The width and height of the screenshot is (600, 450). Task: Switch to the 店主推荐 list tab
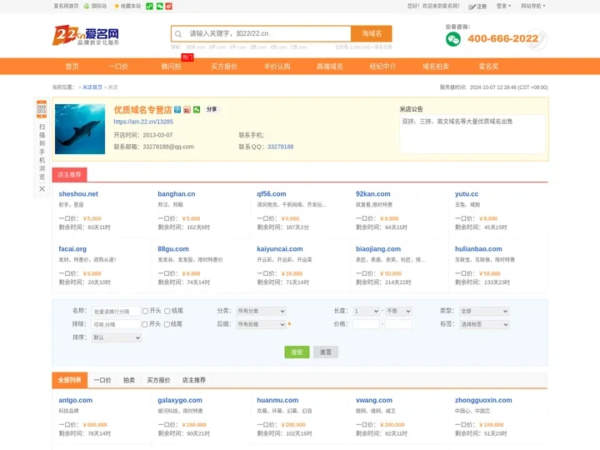coord(193,380)
